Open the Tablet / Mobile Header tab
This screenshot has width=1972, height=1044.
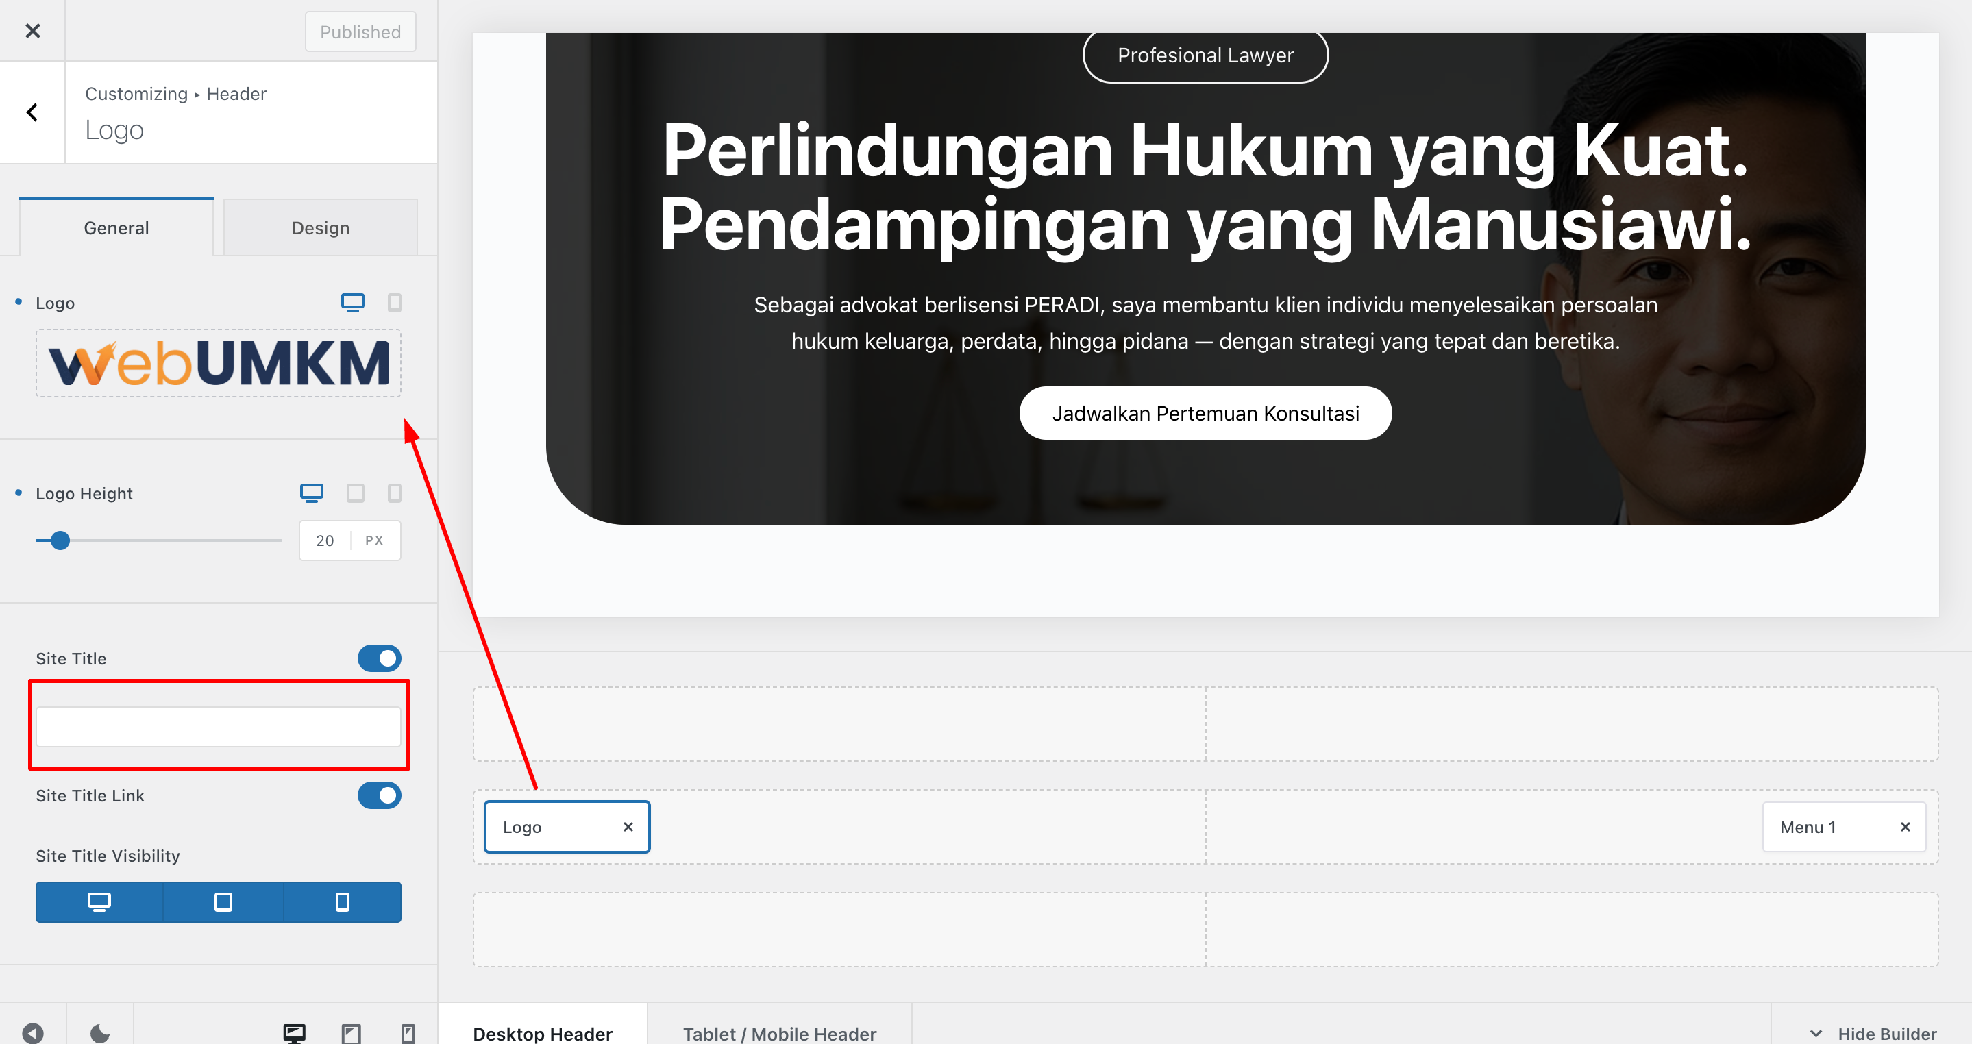(778, 1033)
